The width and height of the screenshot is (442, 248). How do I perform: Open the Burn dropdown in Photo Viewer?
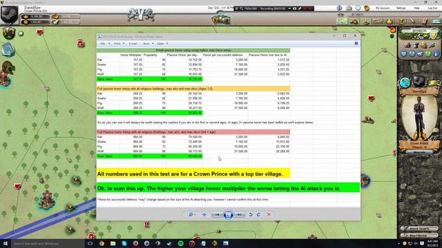pos(148,43)
